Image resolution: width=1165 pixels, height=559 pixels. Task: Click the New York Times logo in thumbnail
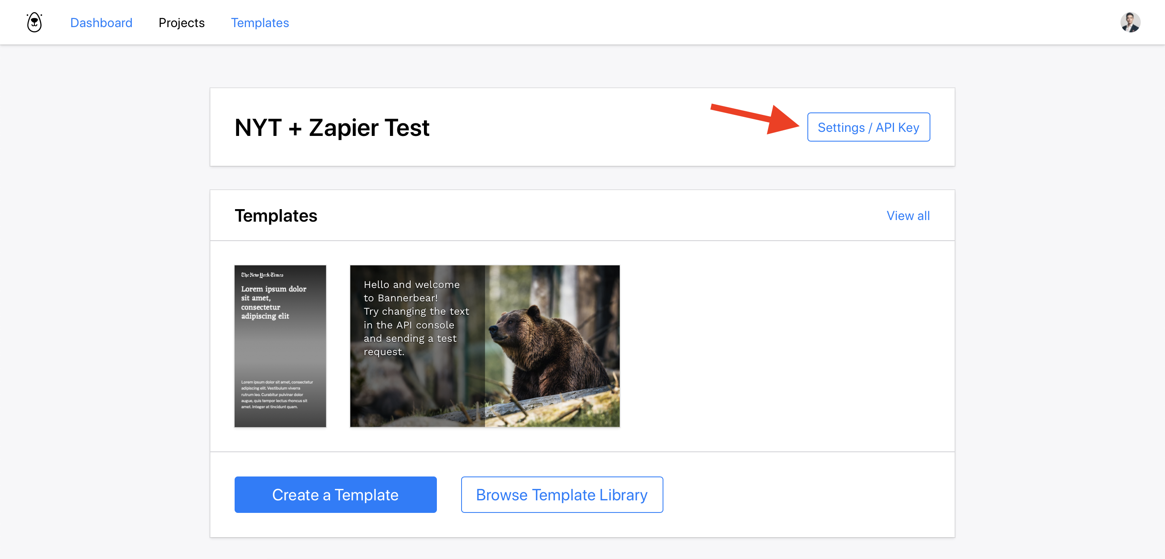tap(262, 275)
